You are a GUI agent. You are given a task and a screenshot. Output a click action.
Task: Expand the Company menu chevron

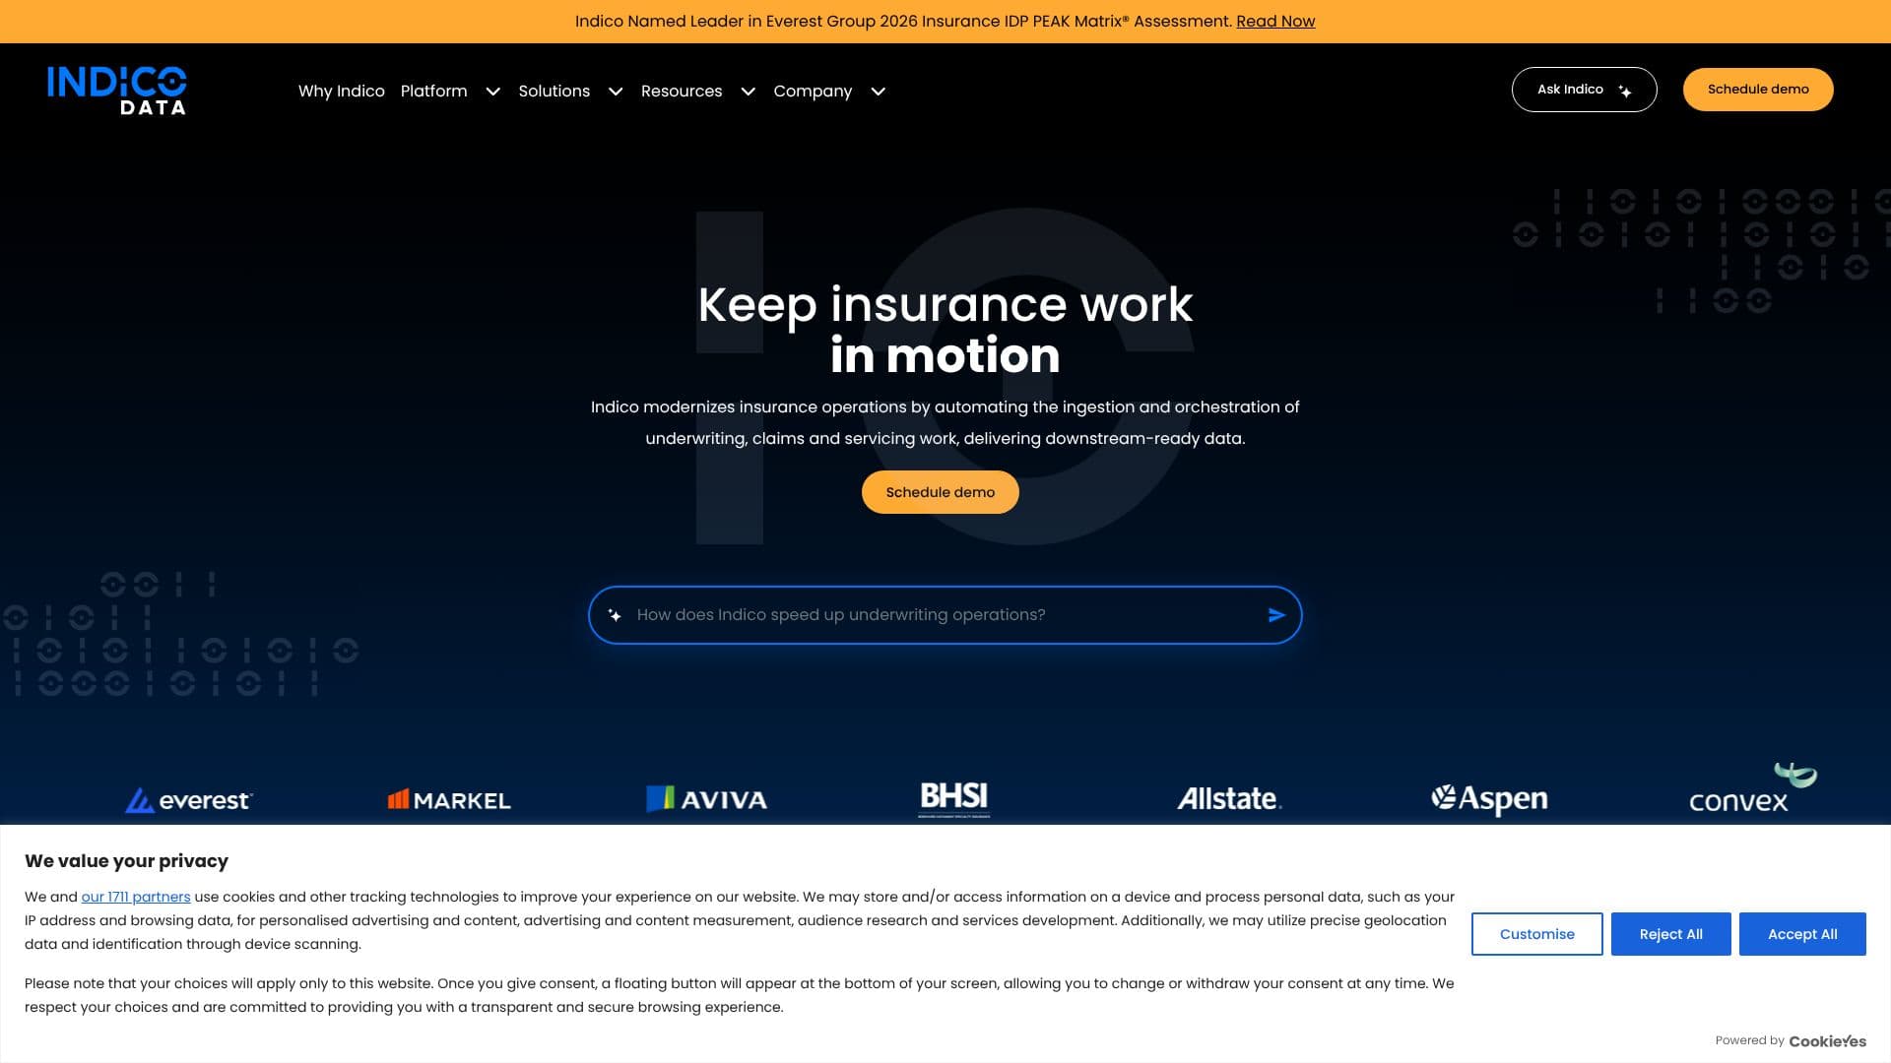point(879,92)
